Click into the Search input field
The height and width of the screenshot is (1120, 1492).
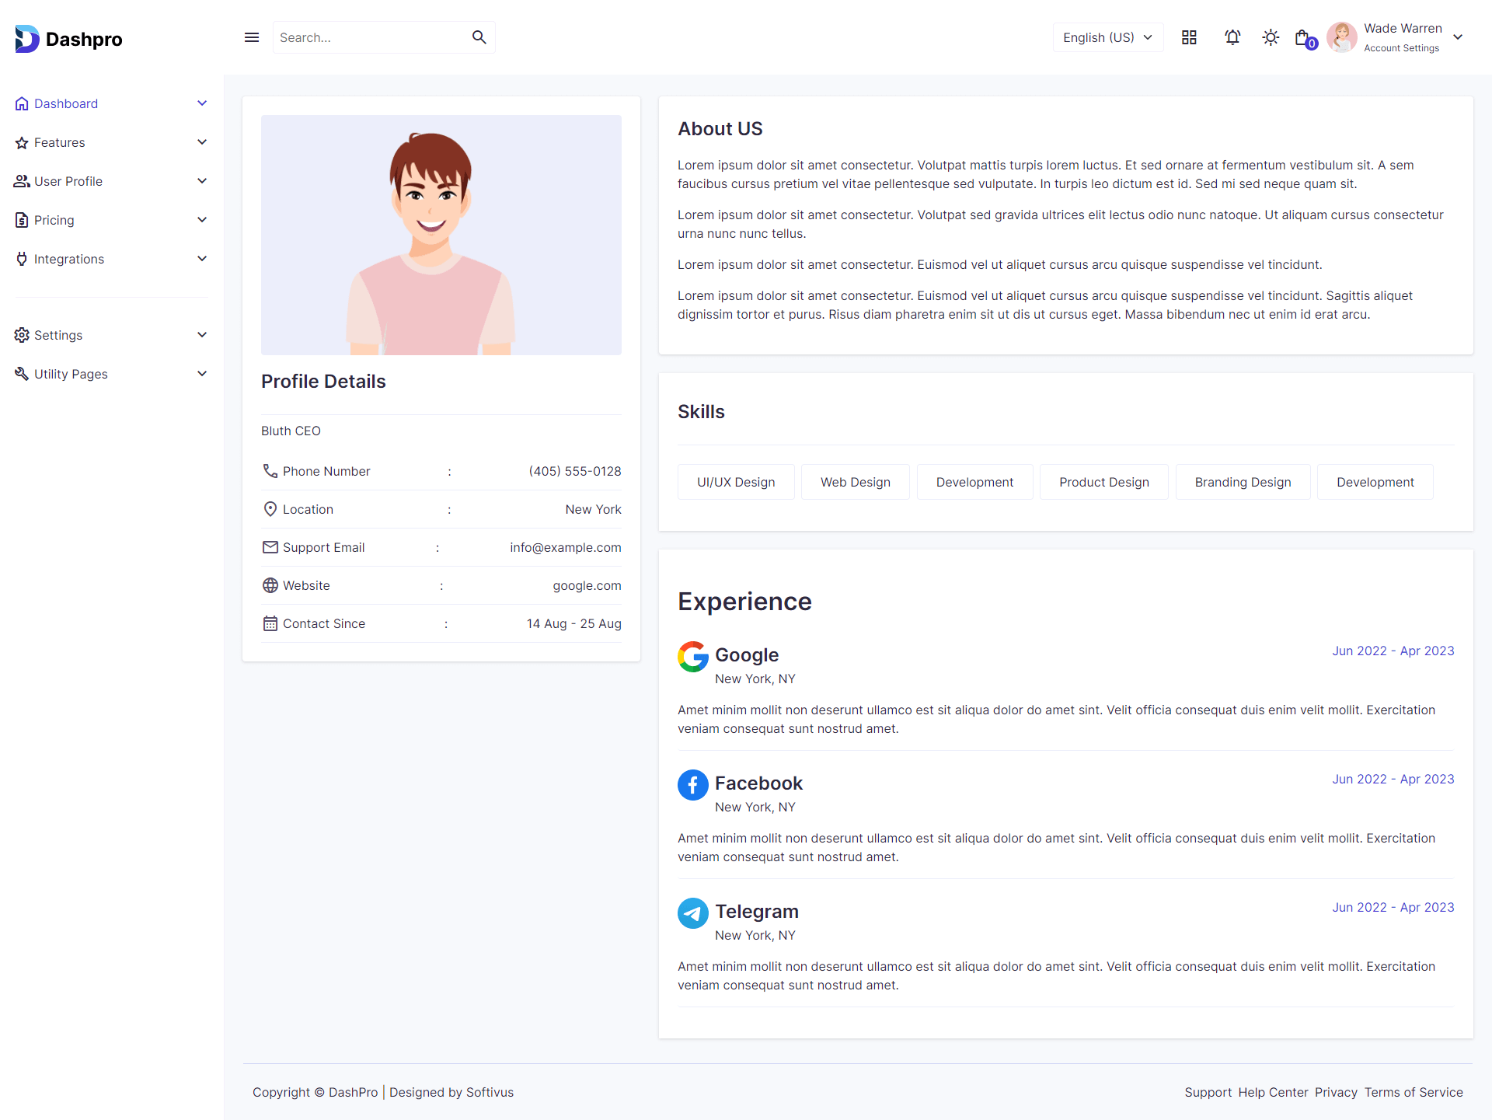click(x=369, y=37)
